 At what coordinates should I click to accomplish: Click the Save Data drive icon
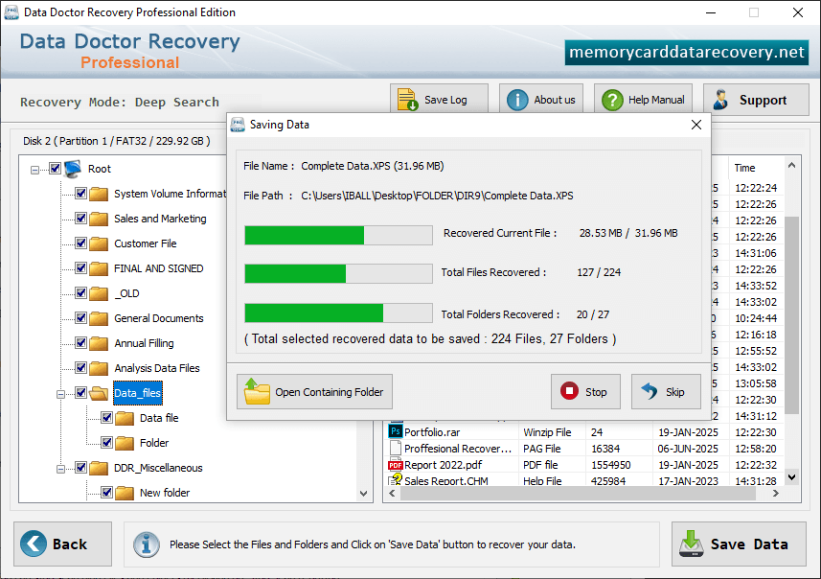pyautogui.click(x=691, y=544)
